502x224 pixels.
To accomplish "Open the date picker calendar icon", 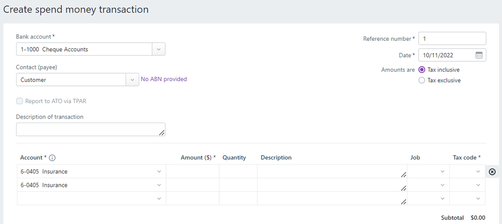I will pyautogui.click(x=478, y=55).
